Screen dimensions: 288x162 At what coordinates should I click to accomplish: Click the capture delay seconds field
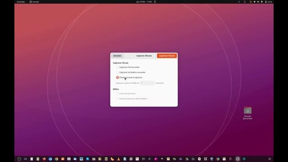[147, 83]
